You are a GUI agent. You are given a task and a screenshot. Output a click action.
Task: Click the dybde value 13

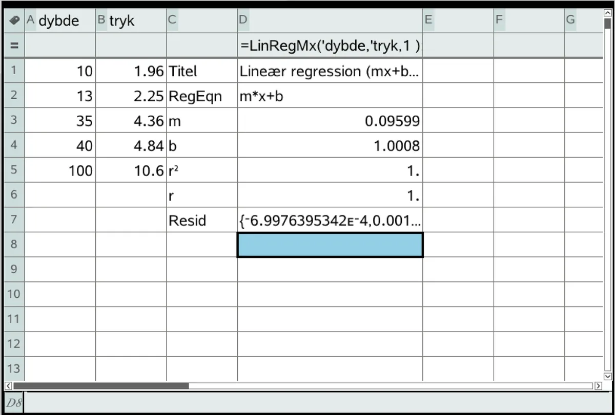(60, 96)
